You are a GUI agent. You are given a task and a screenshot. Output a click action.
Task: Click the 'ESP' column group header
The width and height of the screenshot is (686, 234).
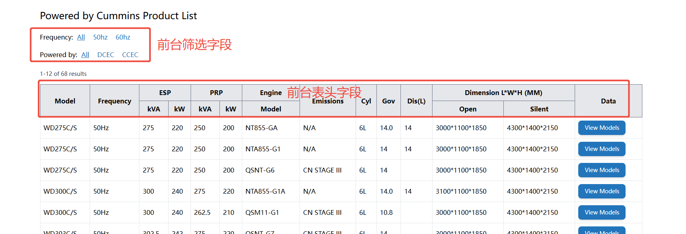tap(165, 93)
